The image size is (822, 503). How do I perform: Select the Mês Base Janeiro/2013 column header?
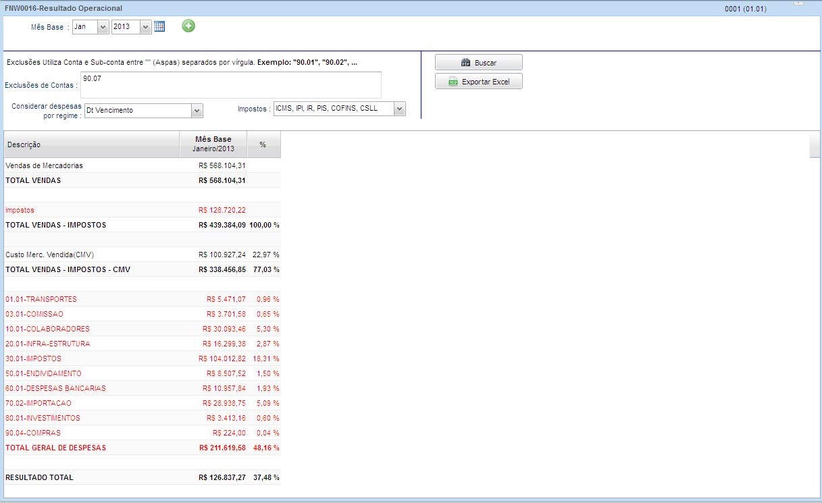tap(213, 144)
